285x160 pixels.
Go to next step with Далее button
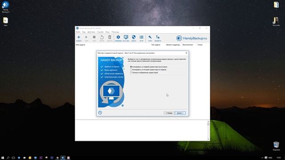[180, 113]
